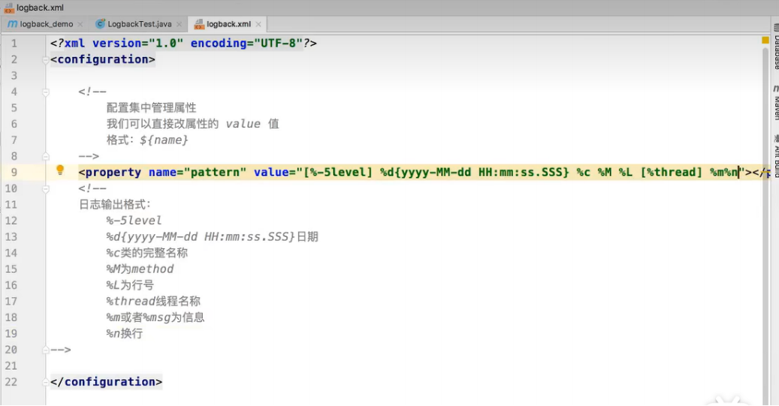Click the comment line 格式: ${name}
Image resolution: width=779 pixels, height=406 pixels.
click(x=147, y=140)
